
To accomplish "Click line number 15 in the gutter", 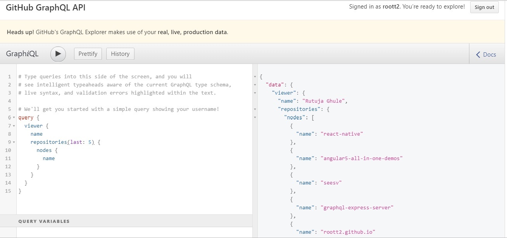I will click(x=8, y=191).
